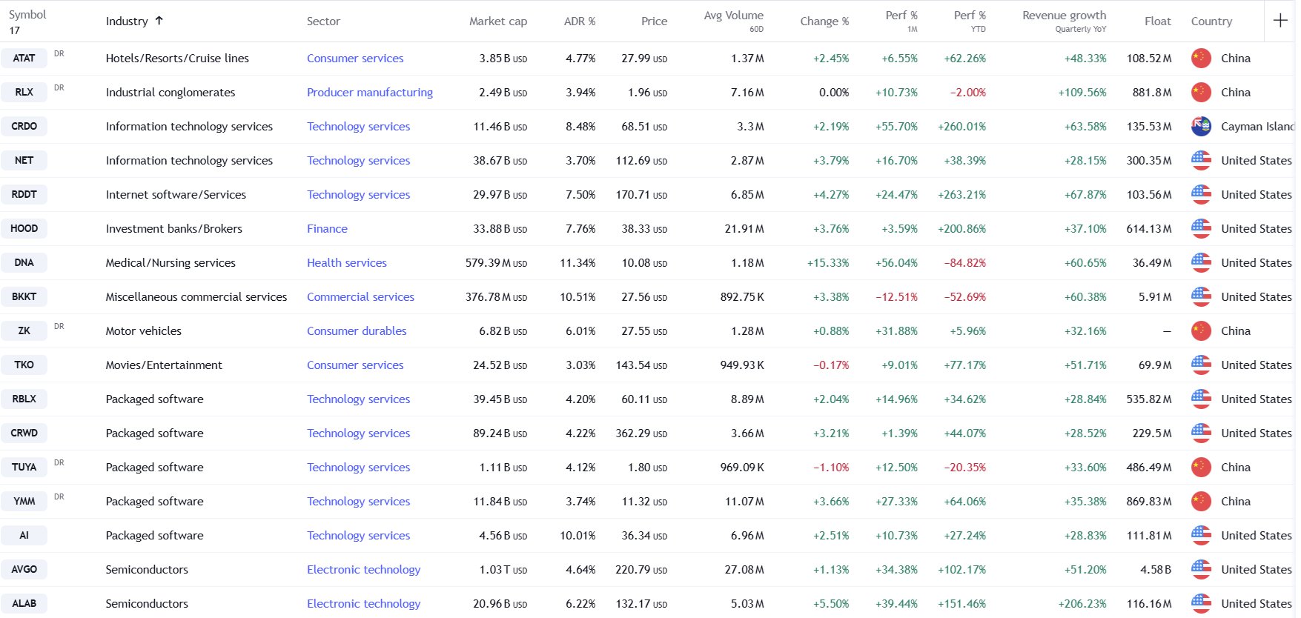The width and height of the screenshot is (1301, 618).
Task: Select the Motor vehicles industry cell
Action: 143,331
